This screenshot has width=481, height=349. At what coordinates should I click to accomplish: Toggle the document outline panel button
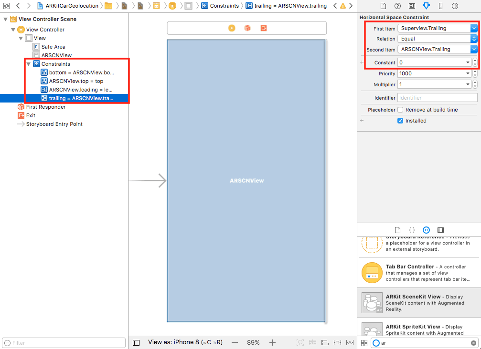[136, 342]
